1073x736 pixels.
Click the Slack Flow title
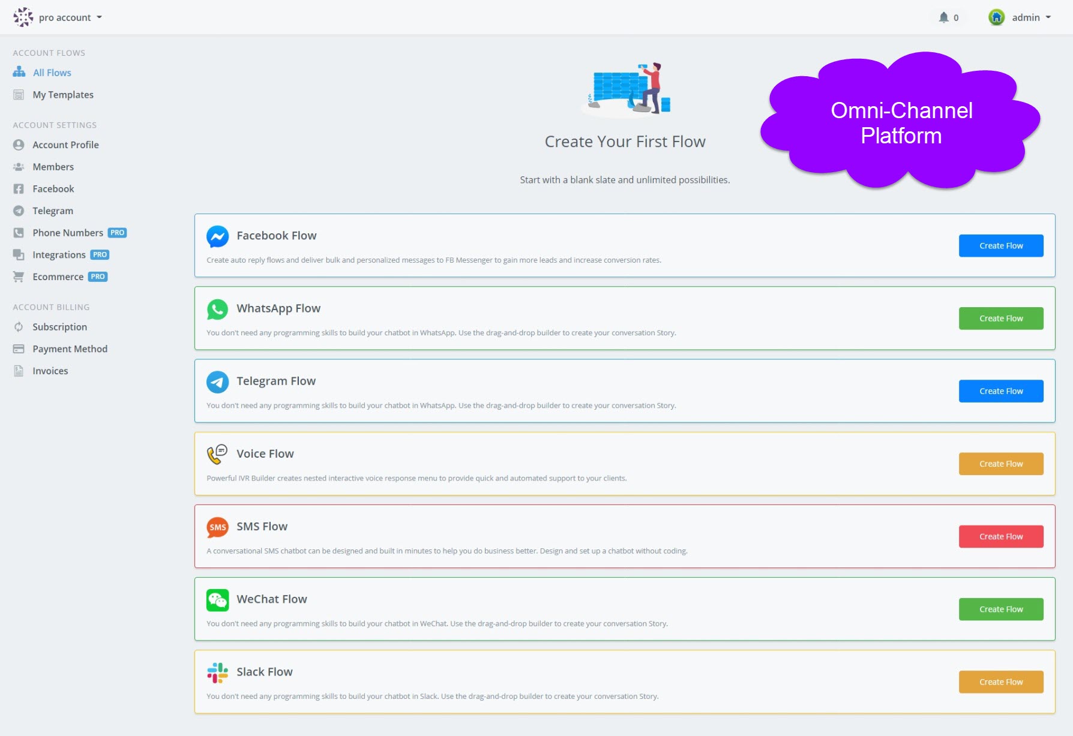click(265, 672)
